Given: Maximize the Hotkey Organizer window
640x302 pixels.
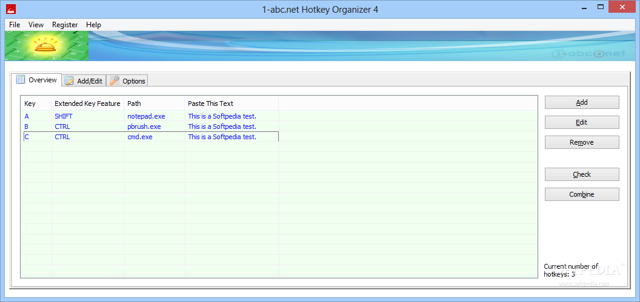Looking at the screenshot, I should 601,7.
